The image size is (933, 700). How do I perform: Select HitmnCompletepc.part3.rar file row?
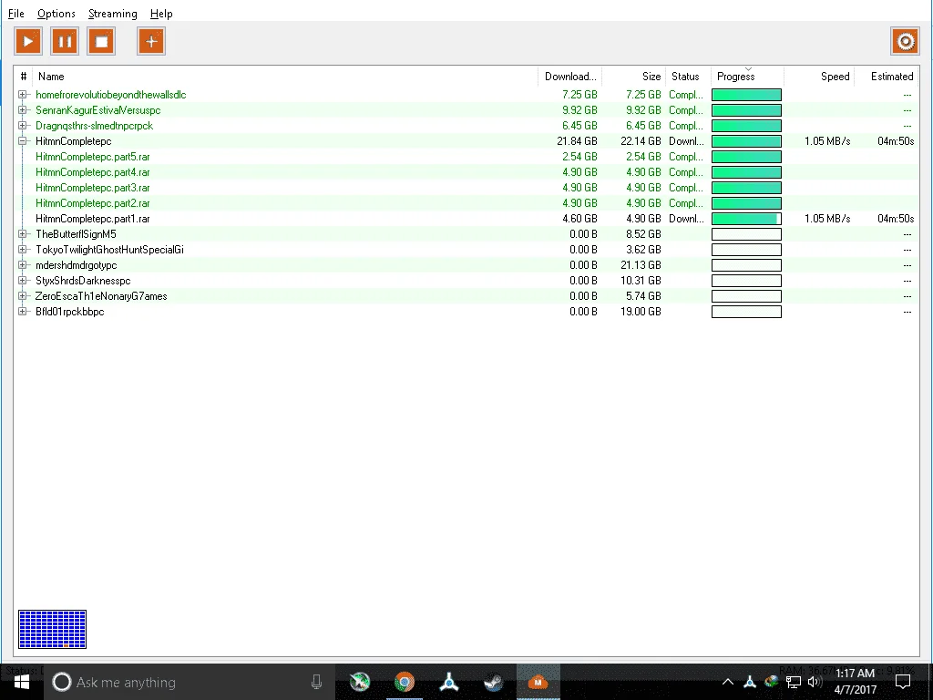tap(466, 188)
